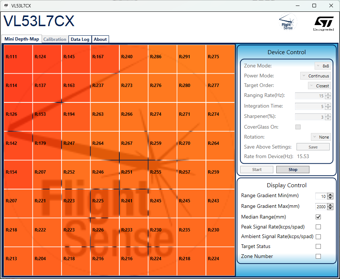
Task: Decrease Range Gradient Max with down arrow
Action: pyautogui.click(x=330, y=208)
